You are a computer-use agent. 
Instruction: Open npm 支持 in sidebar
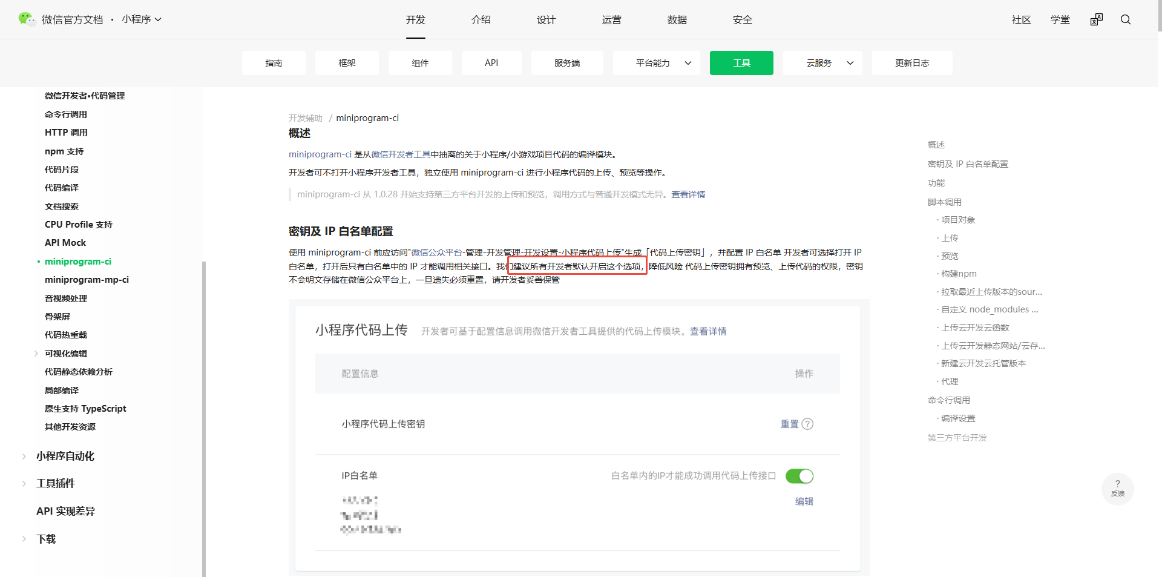point(64,151)
